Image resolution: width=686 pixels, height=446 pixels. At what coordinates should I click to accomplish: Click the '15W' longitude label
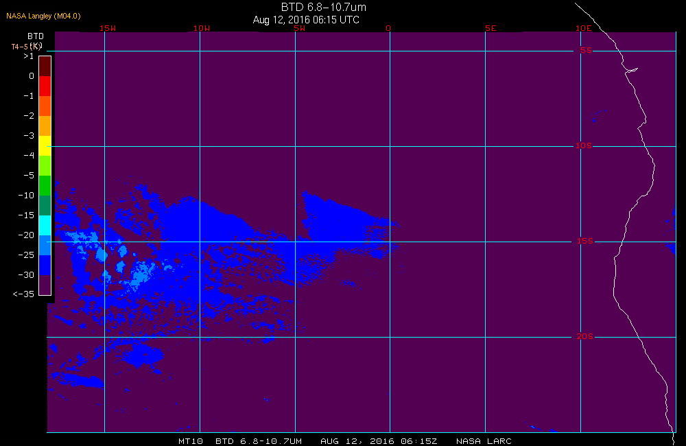click(x=108, y=28)
